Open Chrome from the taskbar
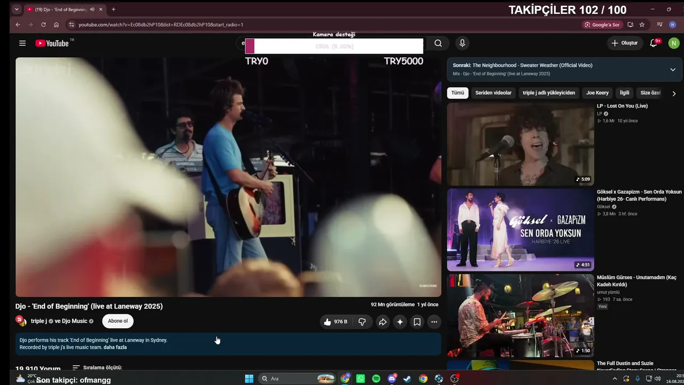The width and height of the screenshot is (684, 385). click(x=423, y=379)
